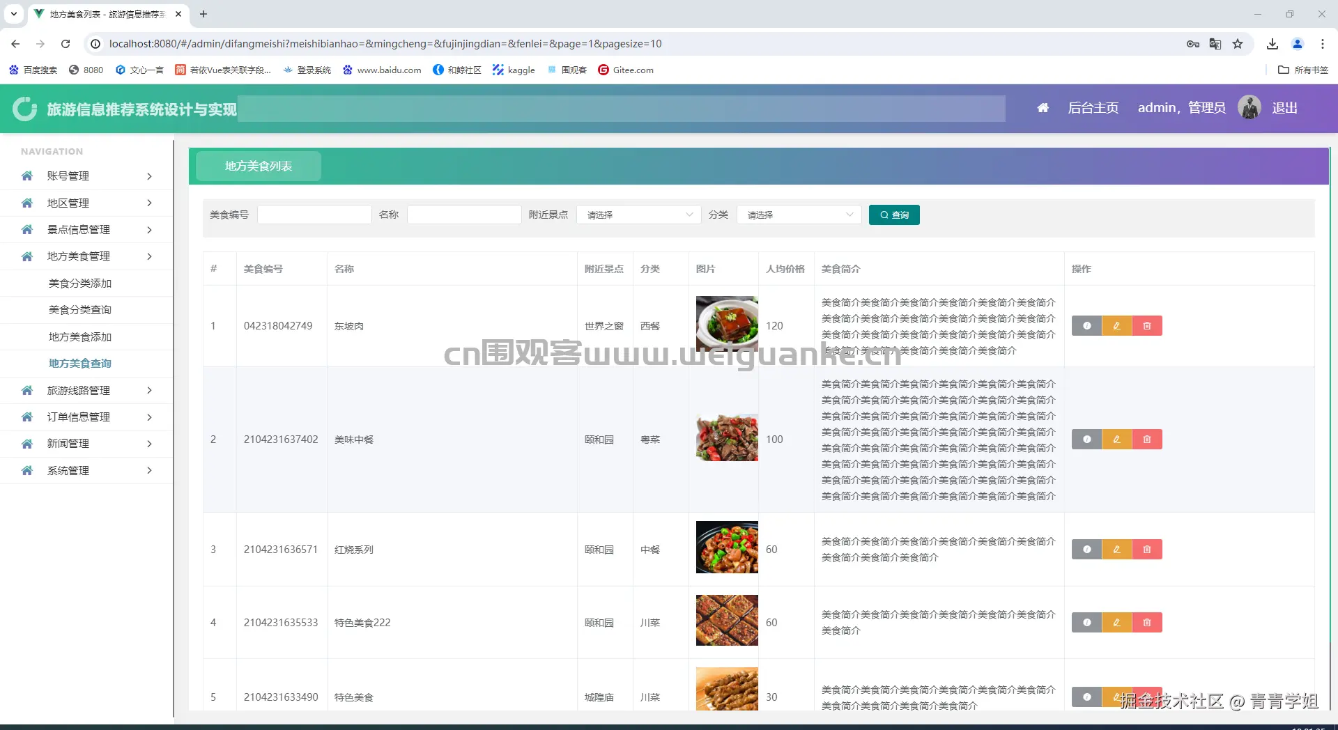Delete the 特色美食222 record
The width and height of the screenshot is (1338, 730).
1147,623
